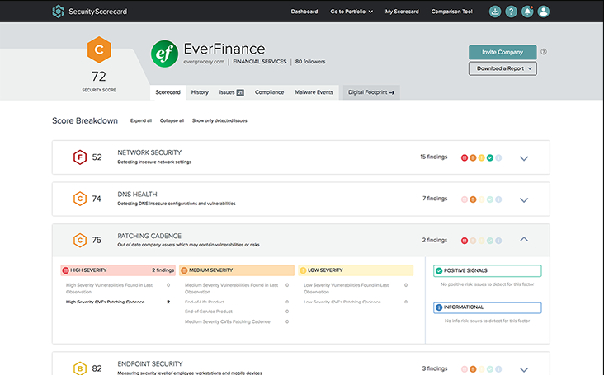Click Network Security F grade hexagon
604x375 pixels.
[x=80, y=157]
